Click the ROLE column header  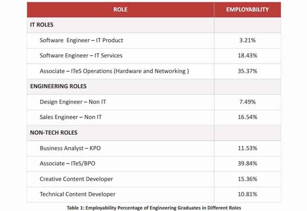point(120,9)
